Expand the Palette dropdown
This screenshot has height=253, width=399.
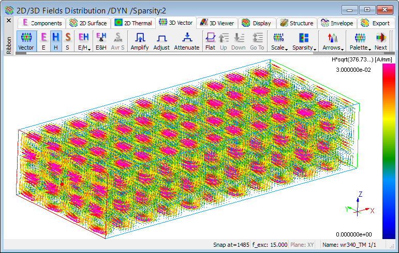[360, 41]
